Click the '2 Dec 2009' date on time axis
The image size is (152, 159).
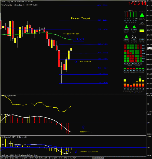click(x=72, y=158)
